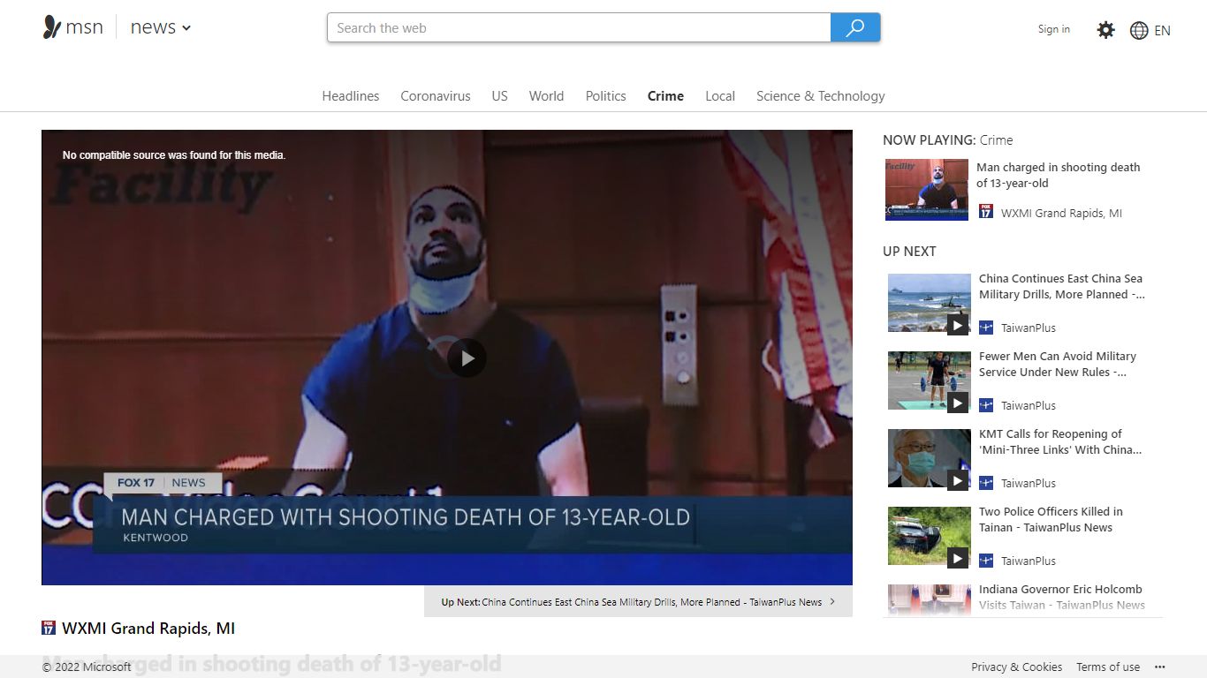Open the China Continues East China Sea thumbnail
Screen dimensions: 1207x678
coord(930,305)
